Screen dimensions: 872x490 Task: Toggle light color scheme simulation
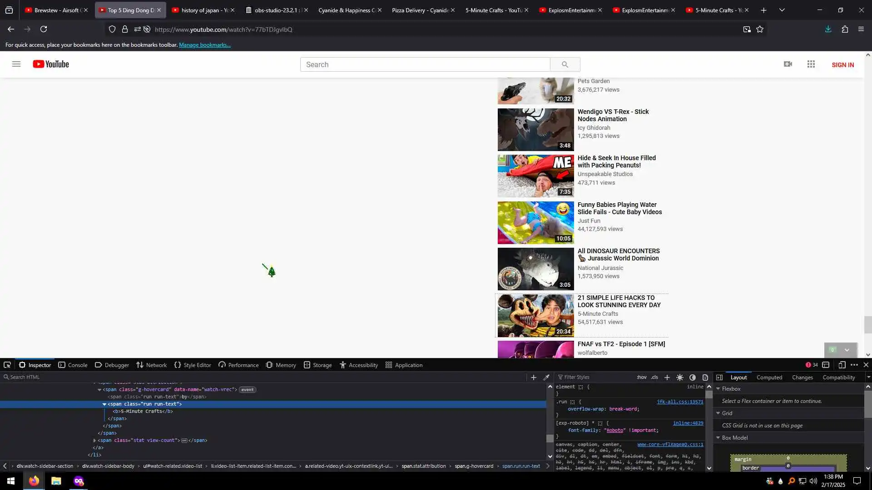[x=680, y=377]
